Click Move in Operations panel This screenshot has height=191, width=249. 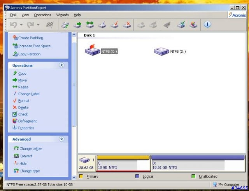click(x=23, y=80)
